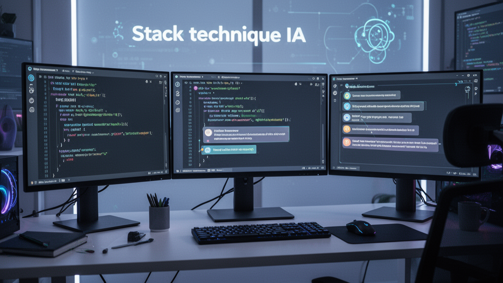Click the orange marker beside the teal suggestion bar
This screenshot has height=283, width=503.
[x=201, y=150]
